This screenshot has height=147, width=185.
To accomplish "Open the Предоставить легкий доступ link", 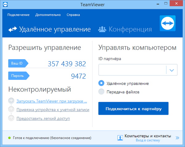I will tap(43, 118).
